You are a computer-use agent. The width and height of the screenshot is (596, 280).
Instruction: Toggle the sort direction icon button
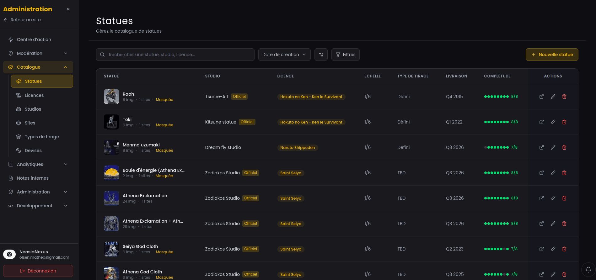[321, 55]
